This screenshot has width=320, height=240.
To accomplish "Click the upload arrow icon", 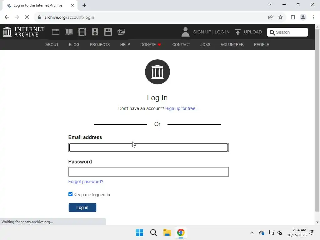I will pos(237,32).
